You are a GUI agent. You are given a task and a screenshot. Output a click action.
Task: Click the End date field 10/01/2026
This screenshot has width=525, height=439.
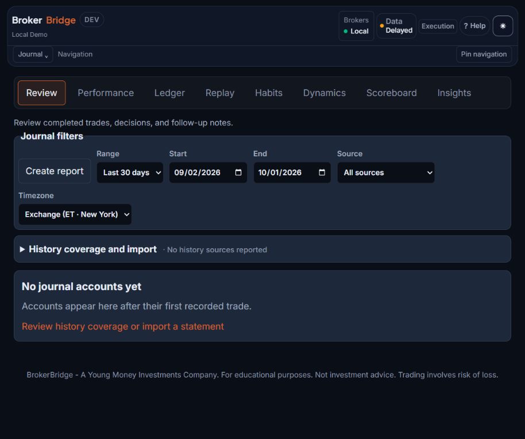pyautogui.click(x=292, y=172)
